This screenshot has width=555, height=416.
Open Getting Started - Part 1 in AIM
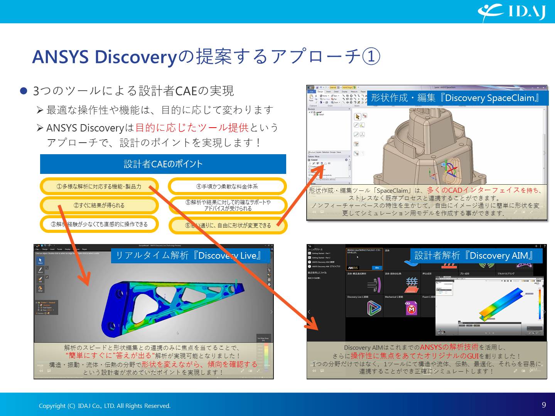point(319,253)
